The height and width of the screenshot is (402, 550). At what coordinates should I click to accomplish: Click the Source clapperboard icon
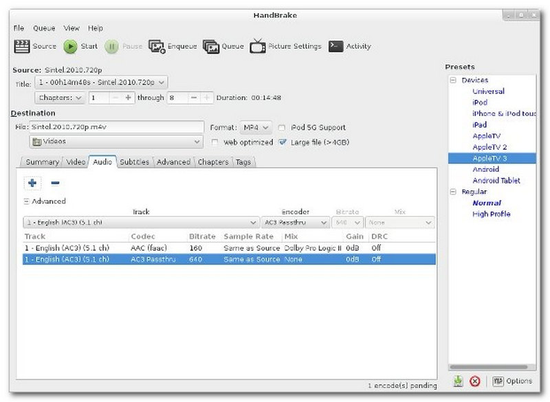coord(21,47)
